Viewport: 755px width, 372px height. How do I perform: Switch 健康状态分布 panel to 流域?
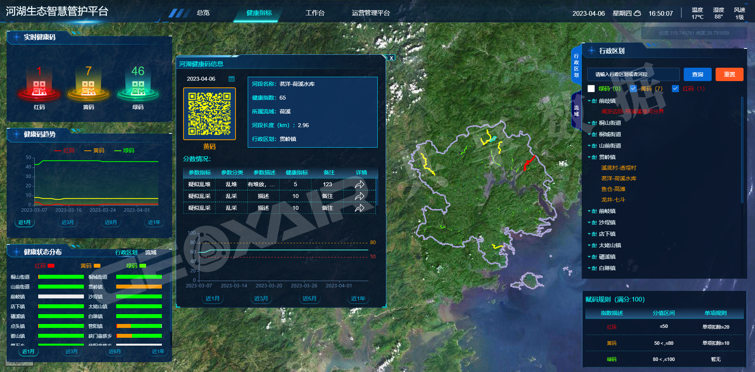point(151,252)
